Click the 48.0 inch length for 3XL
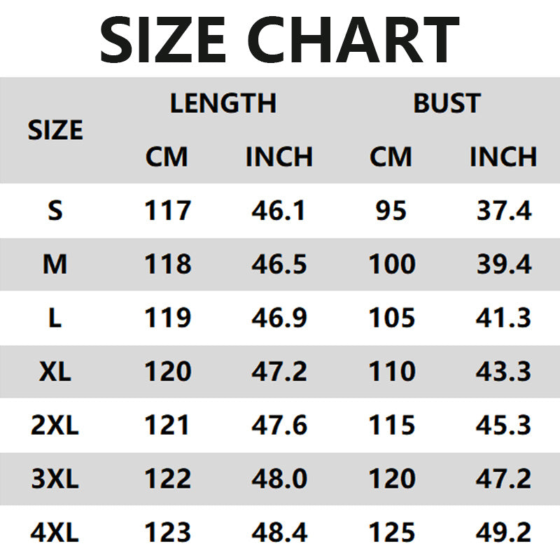Image resolution: width=560 pixels, height=560 pixels. point(279,479)
